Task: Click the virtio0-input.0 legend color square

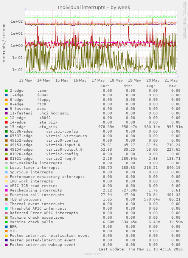Action: tap(6, 145)
